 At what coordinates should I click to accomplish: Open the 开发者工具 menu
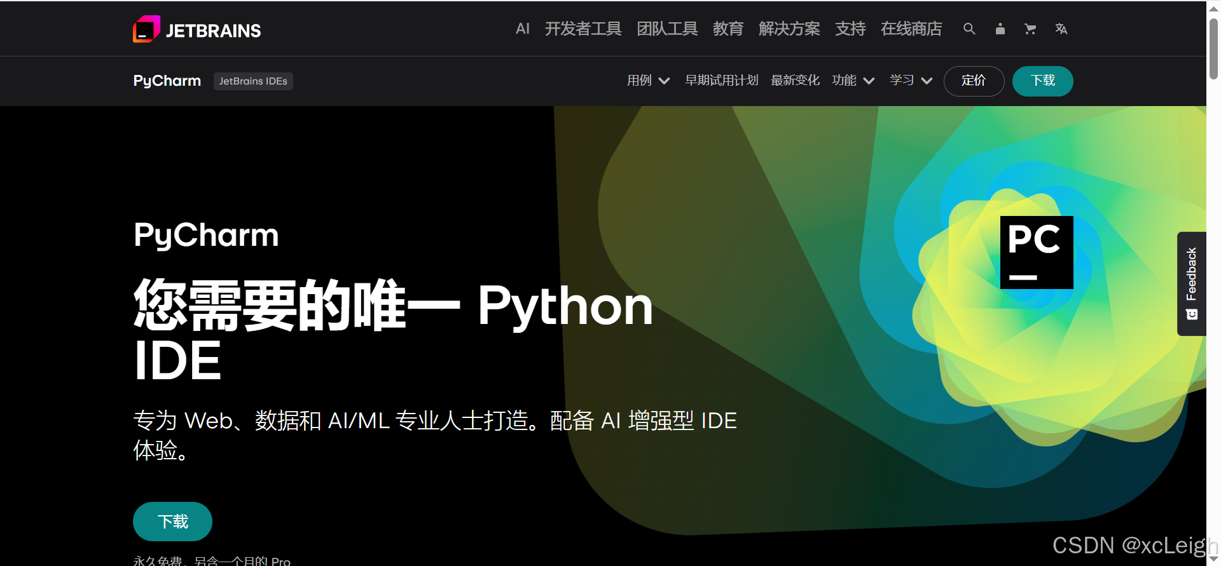coord(583,29)
